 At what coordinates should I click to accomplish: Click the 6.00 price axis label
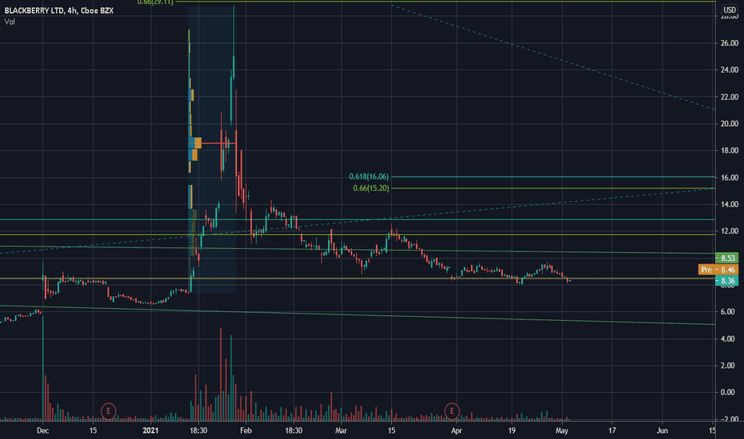(730, 312)
